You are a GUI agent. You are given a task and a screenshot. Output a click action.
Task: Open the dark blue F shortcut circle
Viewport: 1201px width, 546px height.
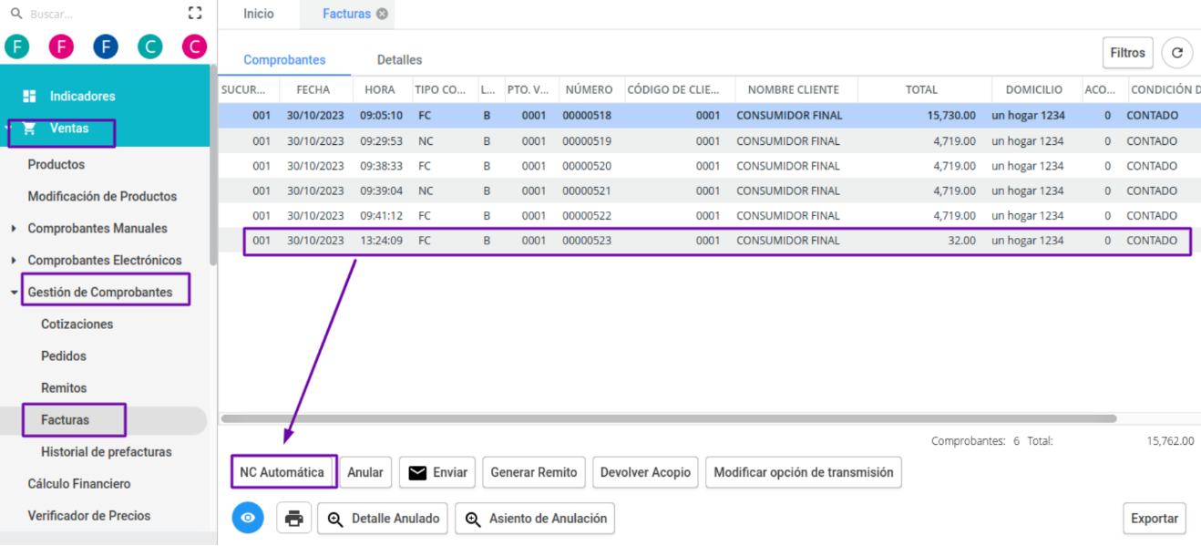(106, 46)
